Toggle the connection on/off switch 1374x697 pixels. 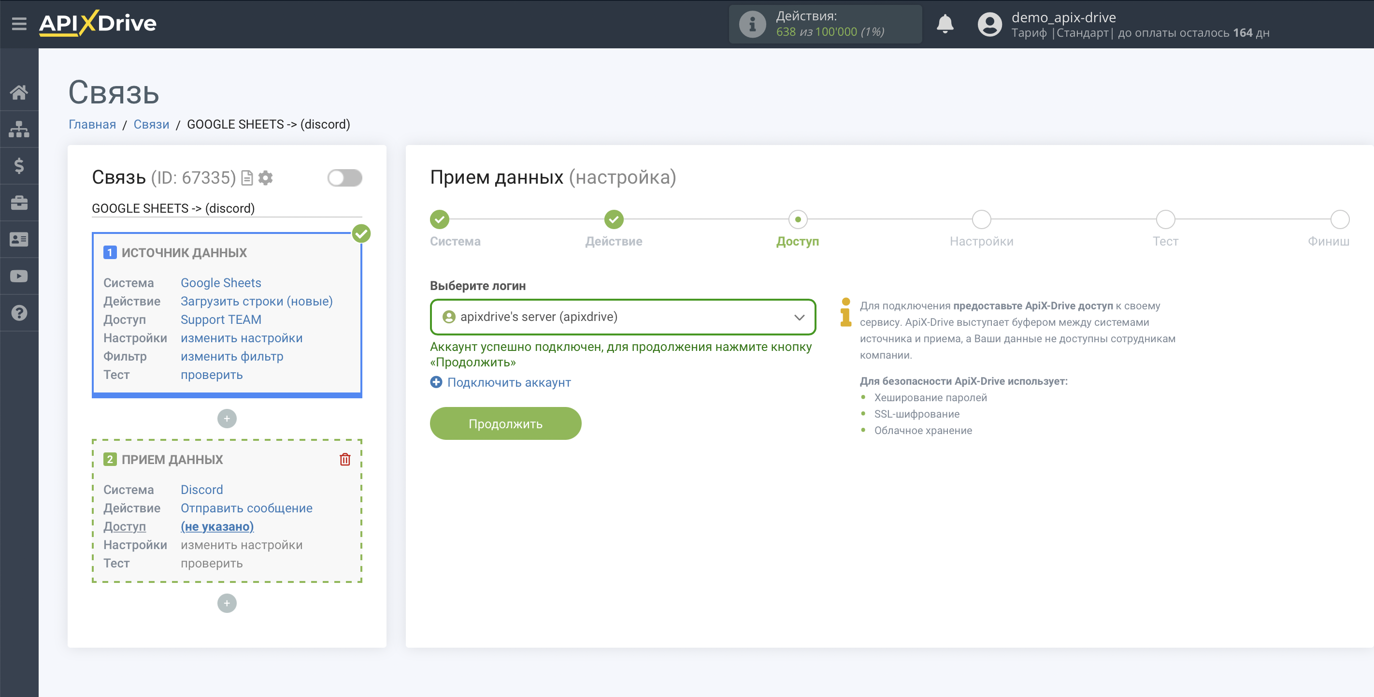pyautogui.click(x=344, y=178)
